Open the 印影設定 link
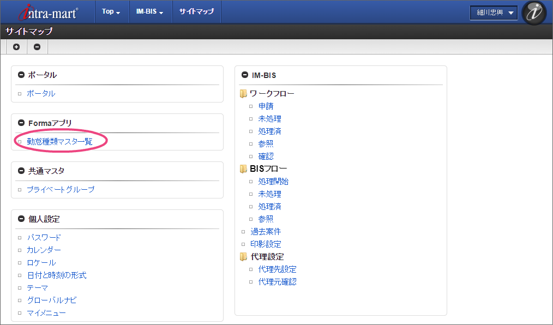Viewport: 553px width, 325px height. pyautogui.click(x=266, y=244)
